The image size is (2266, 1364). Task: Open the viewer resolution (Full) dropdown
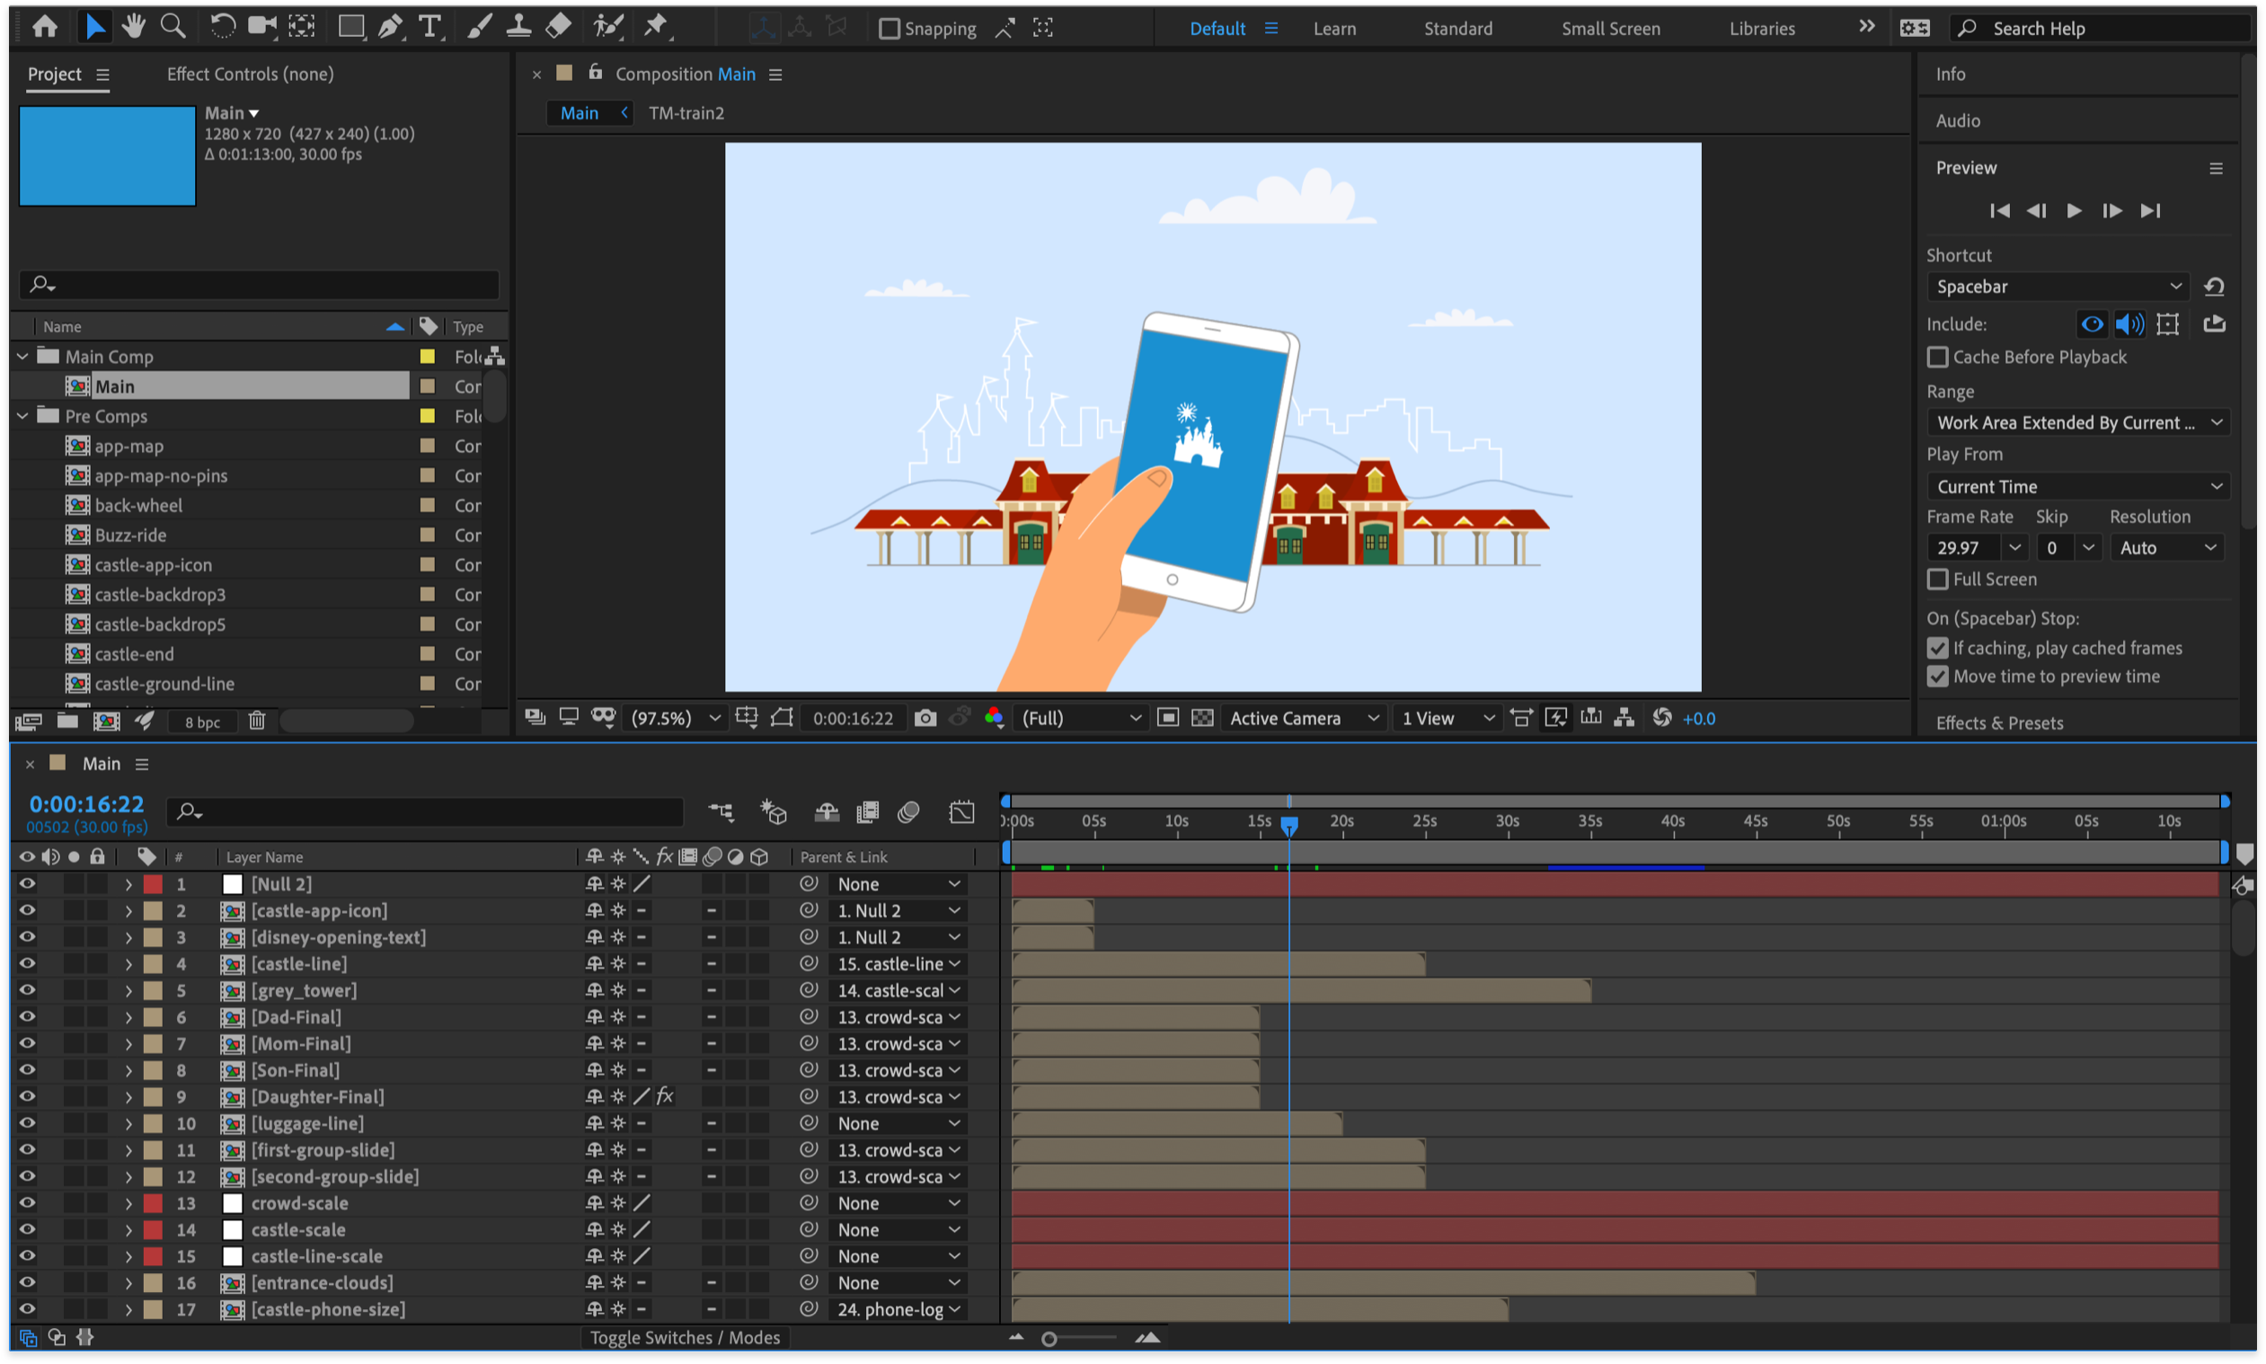(1080, 718)
